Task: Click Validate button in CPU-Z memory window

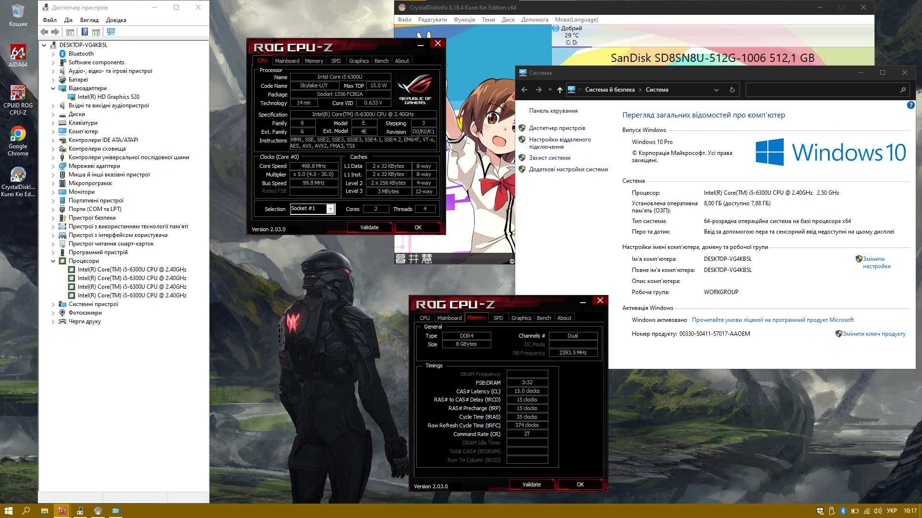Action: (x=531, y=484)
